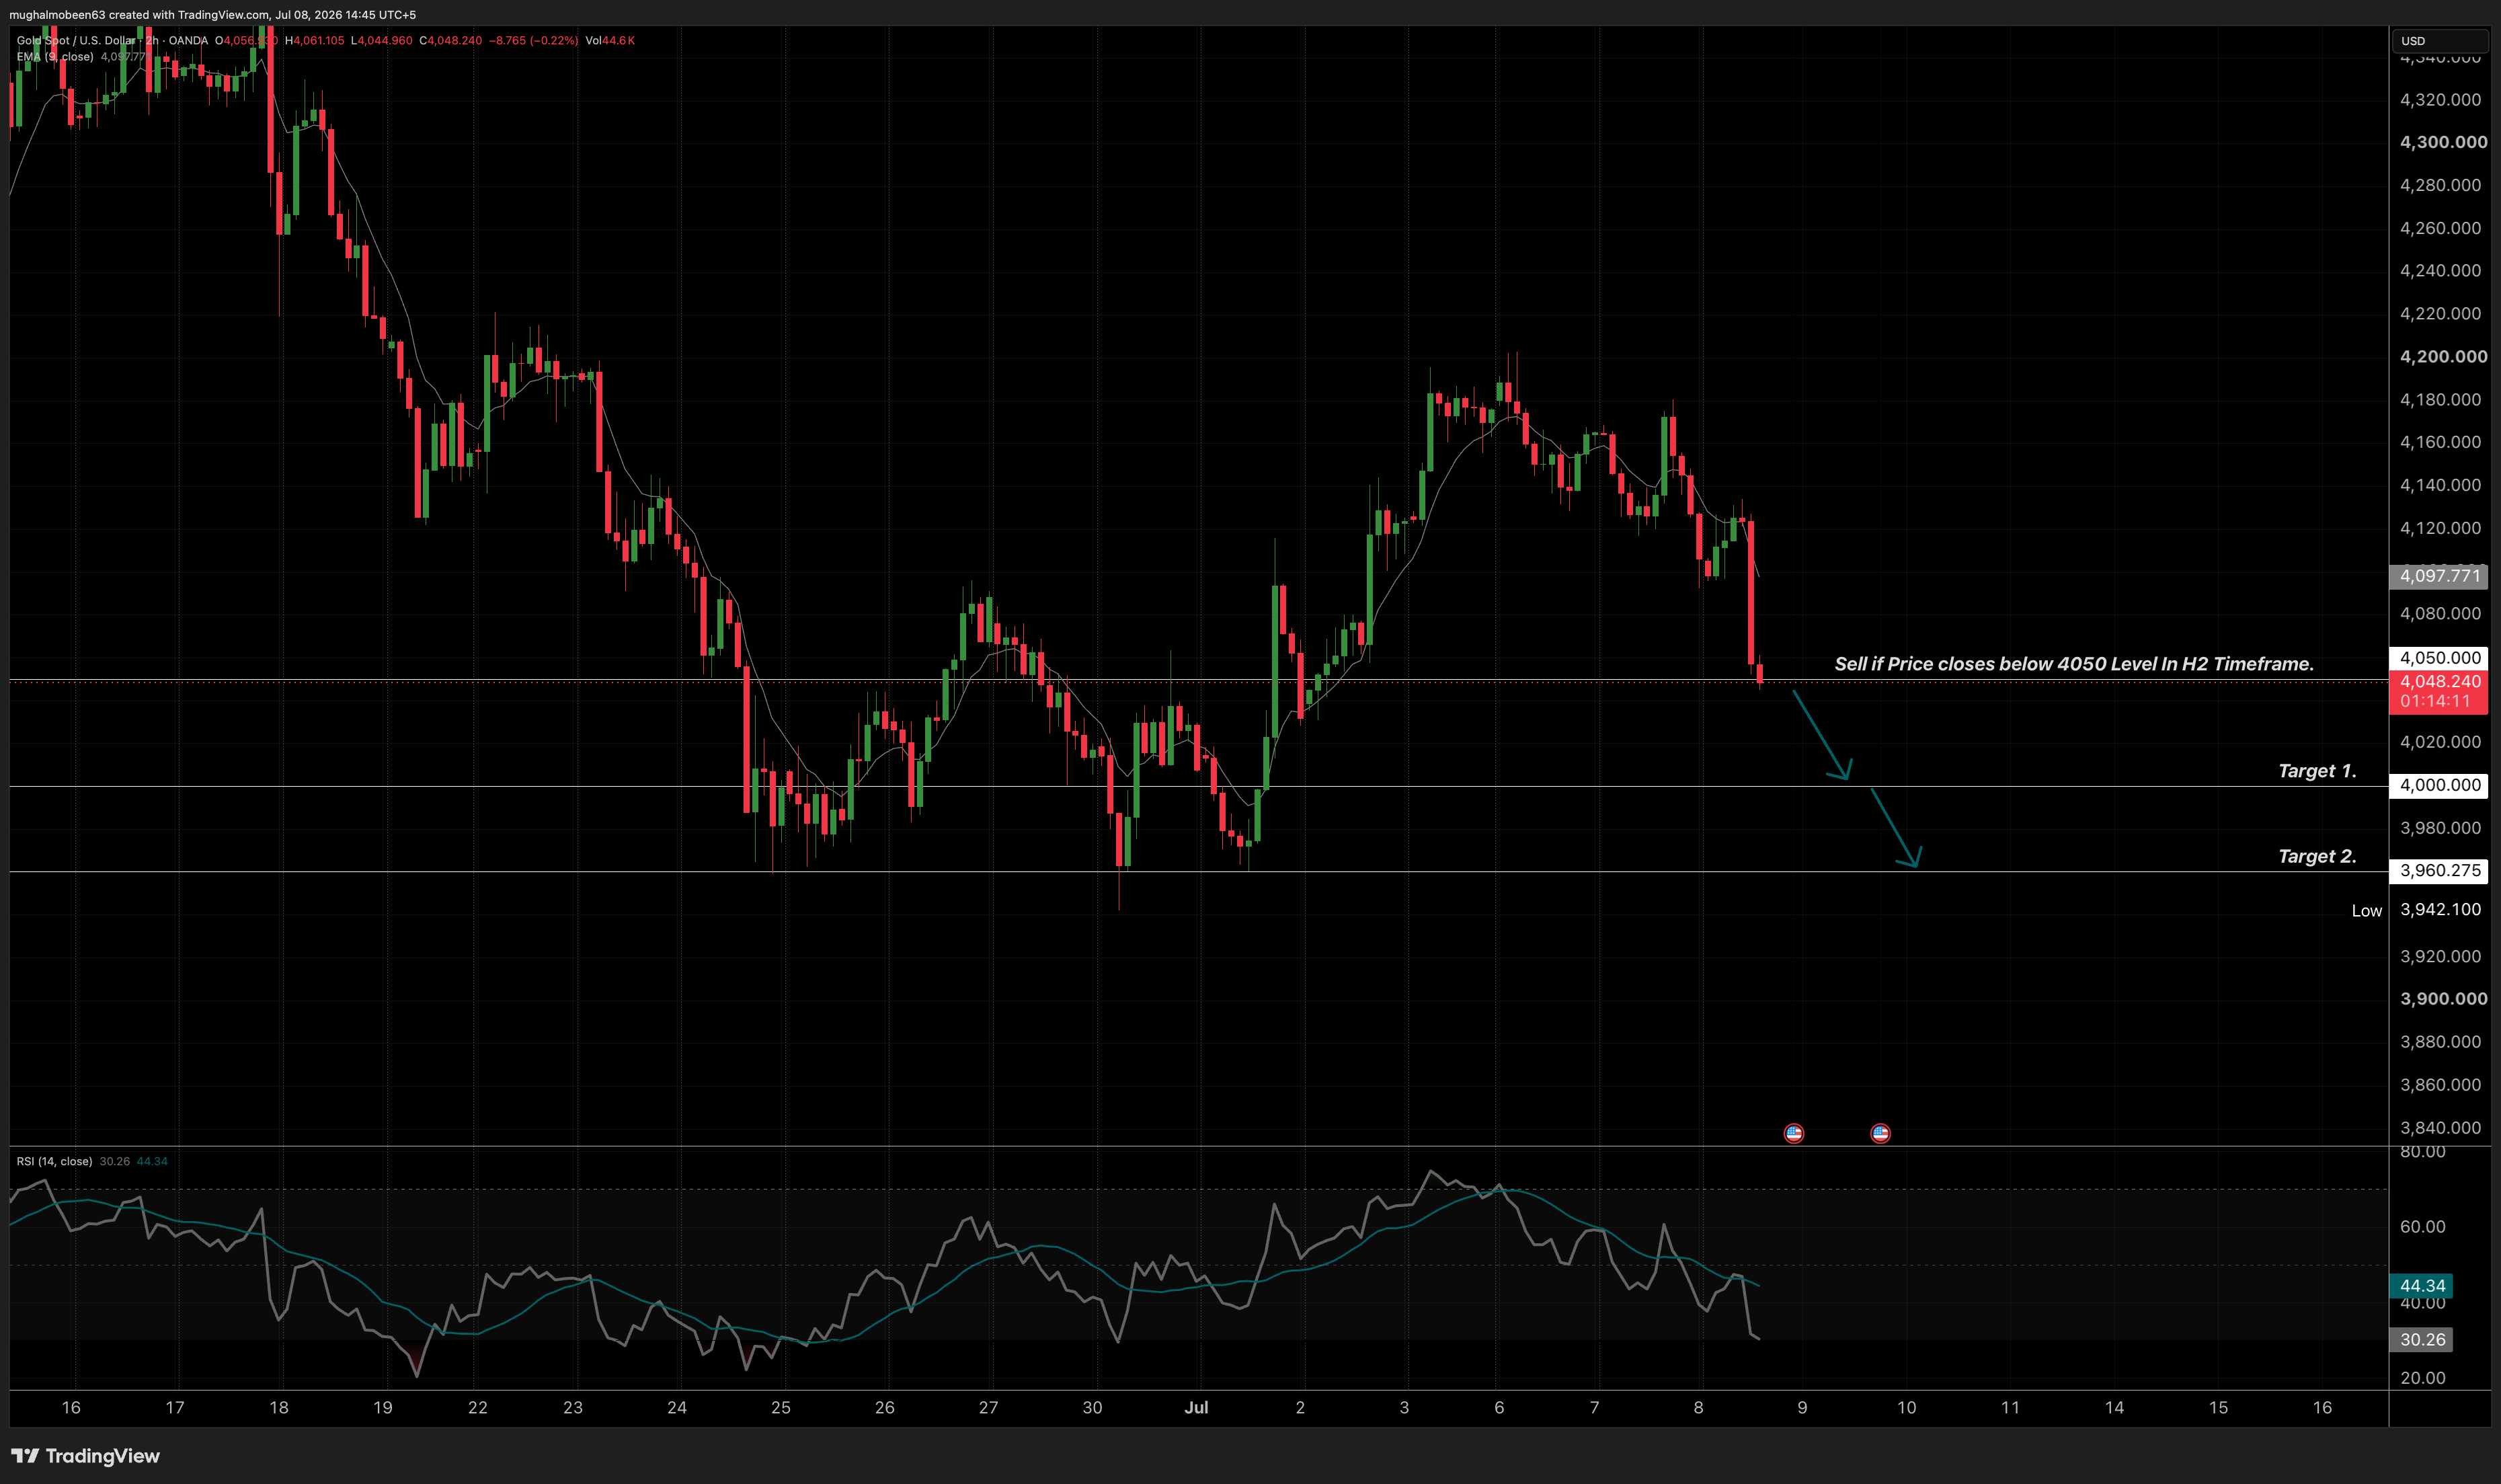Click the '14' date label on the time axis
The height and width of the screenshot is (1484, 2501).
tap(2114, 1407)
